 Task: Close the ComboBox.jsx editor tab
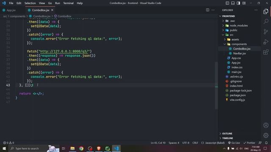point(52,10)
